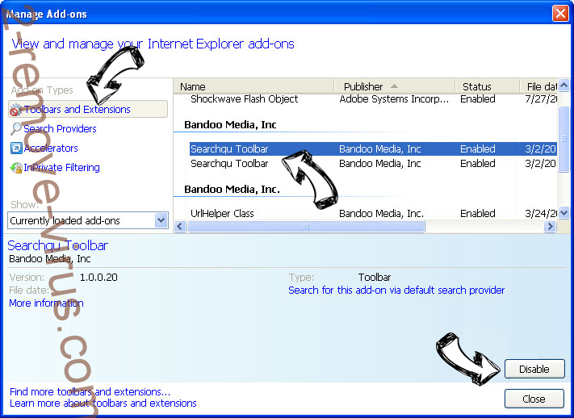Click Currently loaded add-ons combo box
Viewport: 574px width, 418px height.
tap(87, 220)
